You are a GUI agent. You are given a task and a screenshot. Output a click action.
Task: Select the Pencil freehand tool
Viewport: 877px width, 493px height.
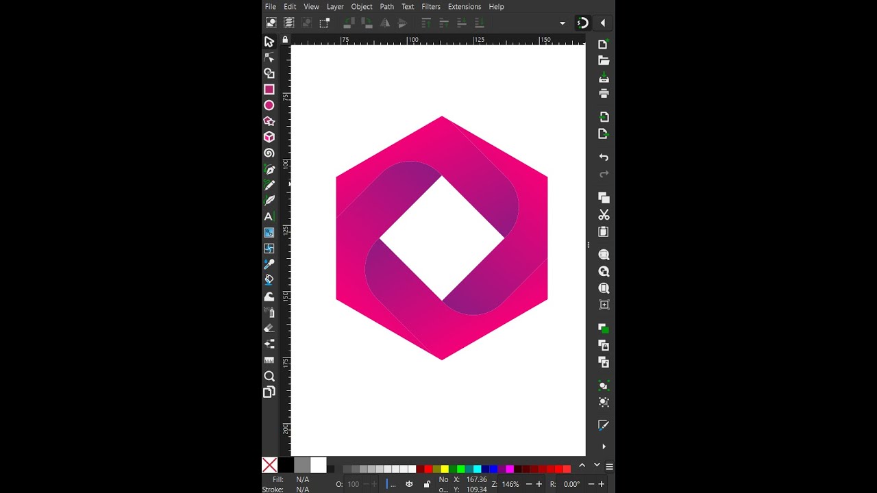pos(269,185)
